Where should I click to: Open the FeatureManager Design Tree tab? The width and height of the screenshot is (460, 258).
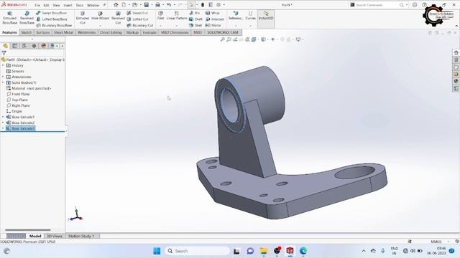pos(5,46)
